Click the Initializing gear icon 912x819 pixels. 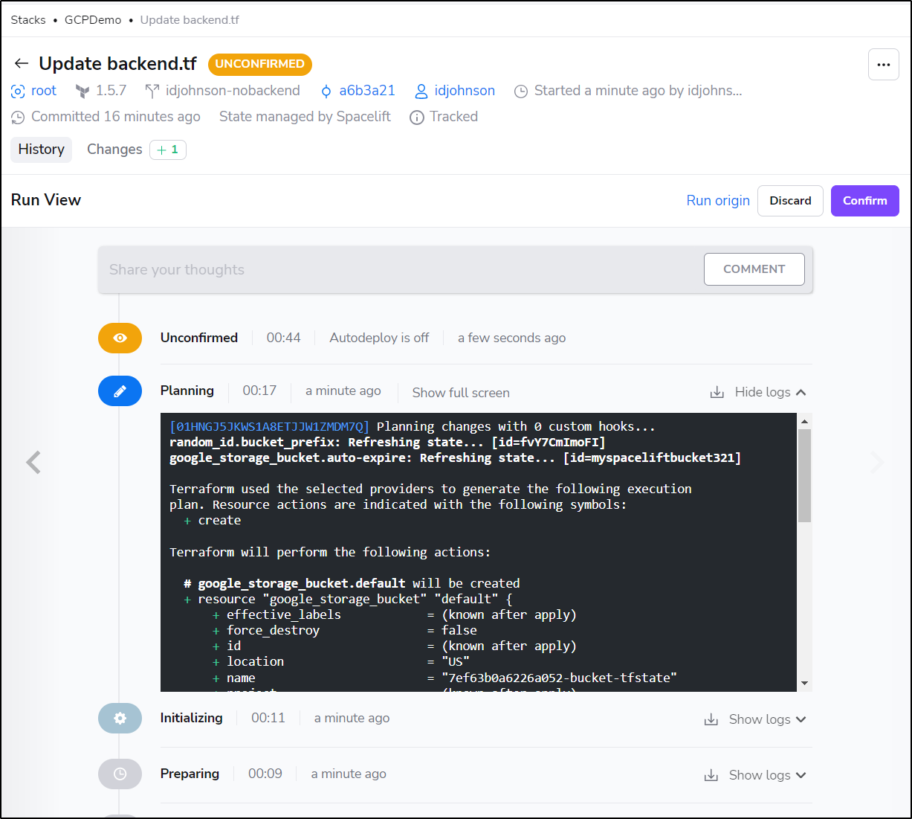(x=120, y=718)
